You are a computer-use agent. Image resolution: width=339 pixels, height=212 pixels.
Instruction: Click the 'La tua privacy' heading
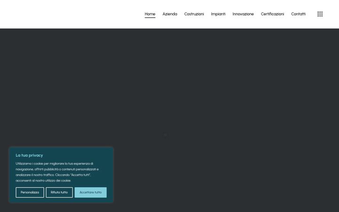(x=29, y=155)
